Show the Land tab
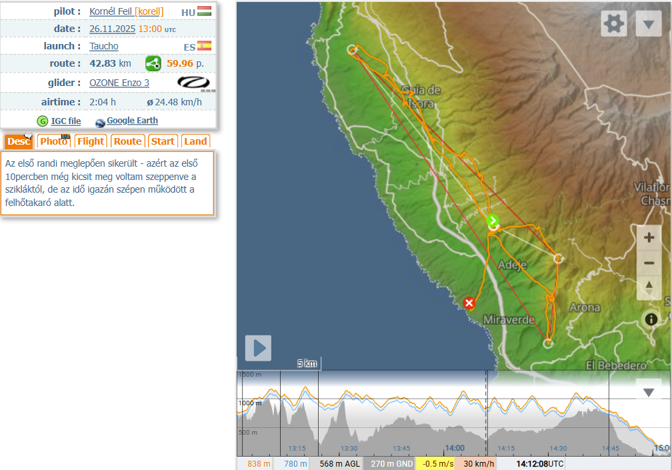This screenshot has height=470, width=672. click(x=195, y=141)
